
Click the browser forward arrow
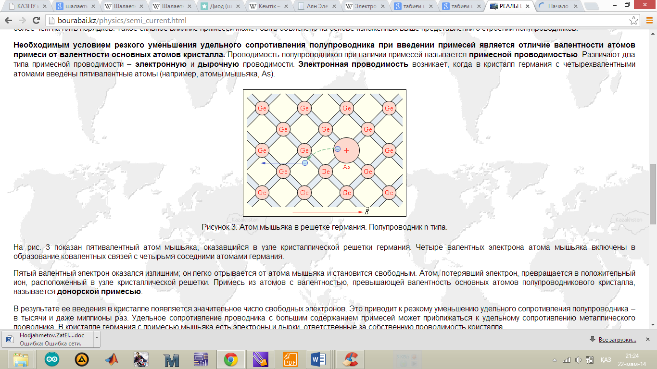click(x=23, y=21)
